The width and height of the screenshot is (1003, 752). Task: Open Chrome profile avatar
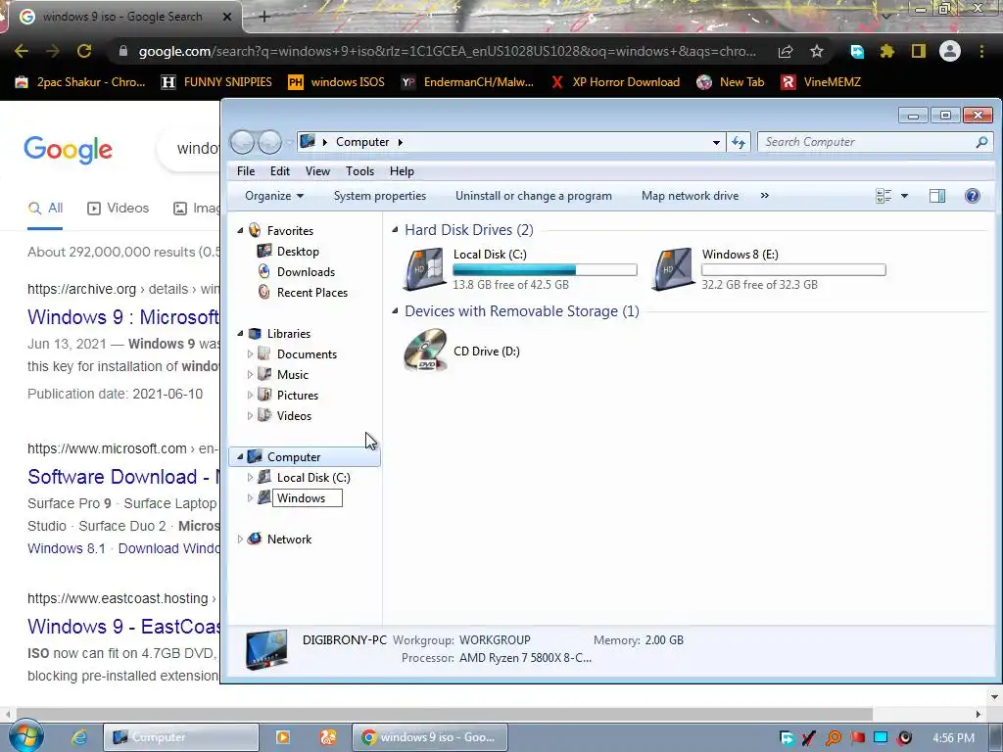click(x=950, y=51)
